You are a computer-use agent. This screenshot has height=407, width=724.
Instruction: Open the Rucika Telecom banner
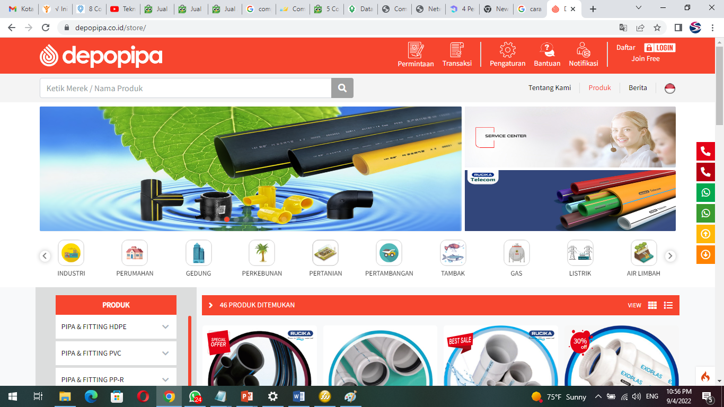click(570, 200)
